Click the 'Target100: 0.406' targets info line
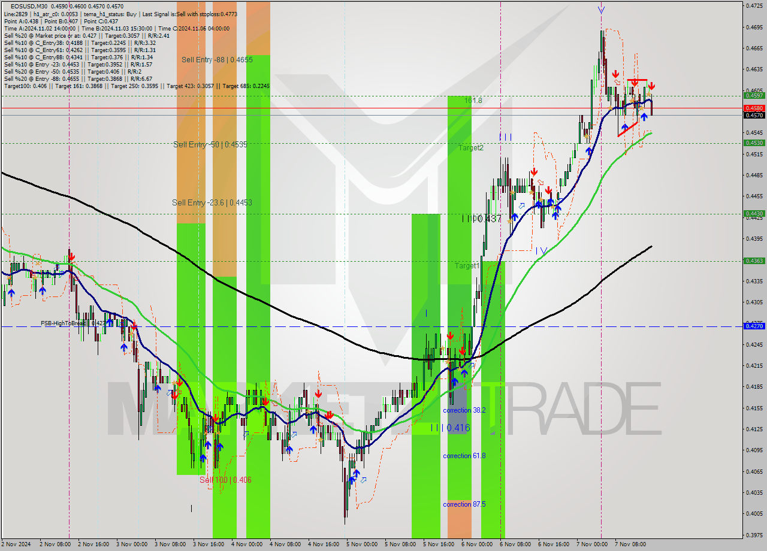This screenshot has height=551, width=767. click(x=137, y=86)
